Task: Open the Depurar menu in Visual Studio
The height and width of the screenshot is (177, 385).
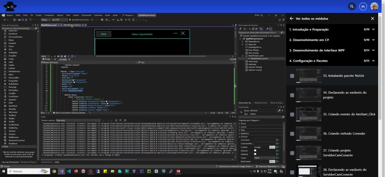Action: tap(59, 15)
